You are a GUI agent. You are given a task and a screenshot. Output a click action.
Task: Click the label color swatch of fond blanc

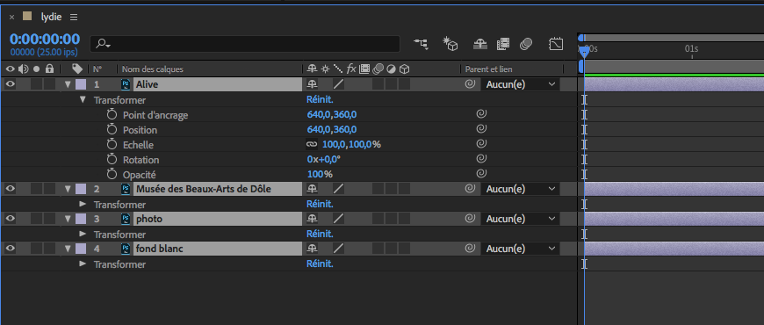(x=81, y=249)
